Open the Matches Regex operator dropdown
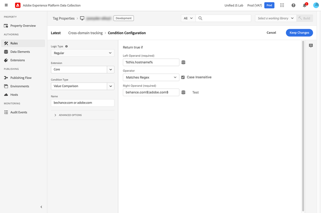This screenshot has width=321, height=213. click(151, 77)
